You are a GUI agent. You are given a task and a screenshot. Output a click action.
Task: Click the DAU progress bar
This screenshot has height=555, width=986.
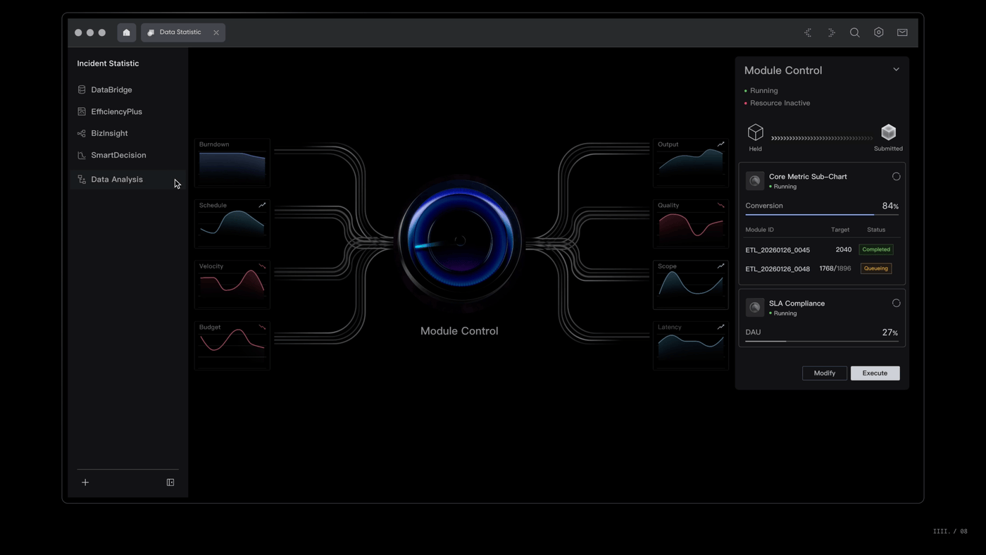click(x=822, y=341)
